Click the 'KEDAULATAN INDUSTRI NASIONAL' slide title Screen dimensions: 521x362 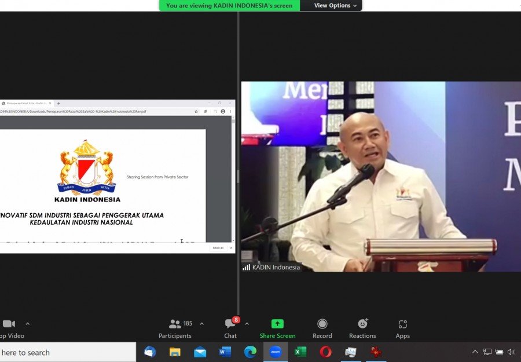82,222
